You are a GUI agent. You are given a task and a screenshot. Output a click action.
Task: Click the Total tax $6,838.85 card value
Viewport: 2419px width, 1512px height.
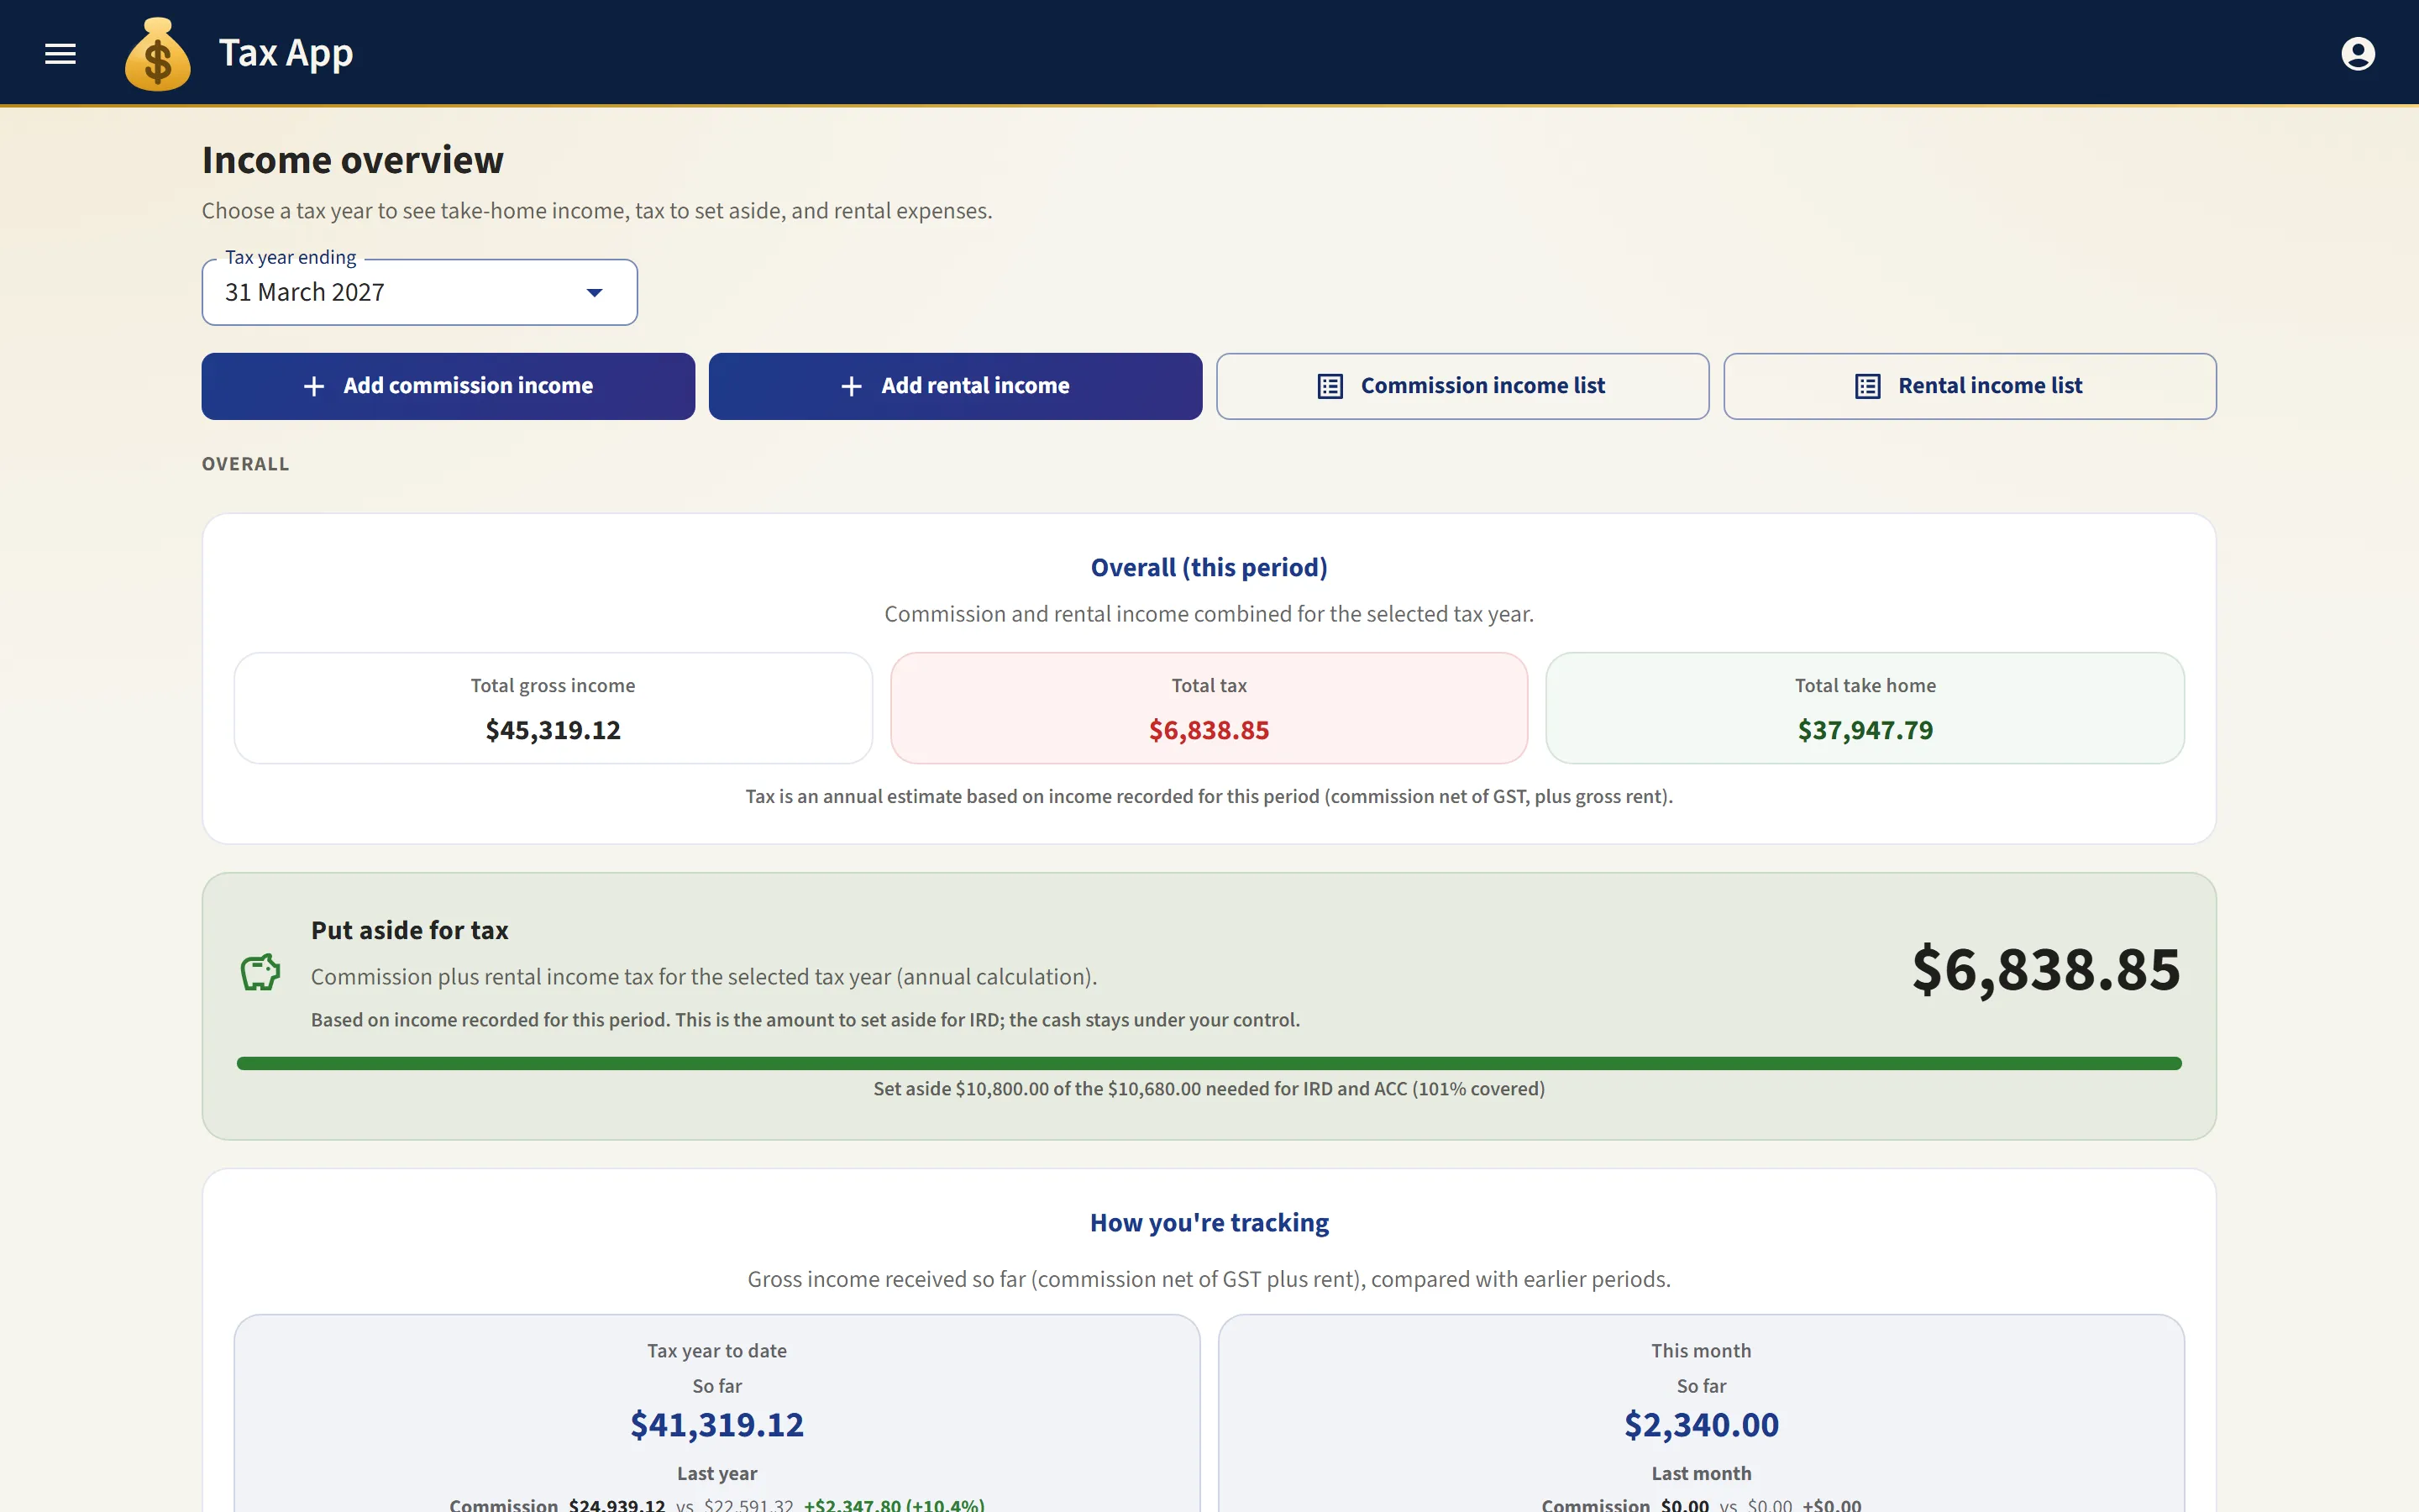pyautogui.click(x=1209, y=730)
